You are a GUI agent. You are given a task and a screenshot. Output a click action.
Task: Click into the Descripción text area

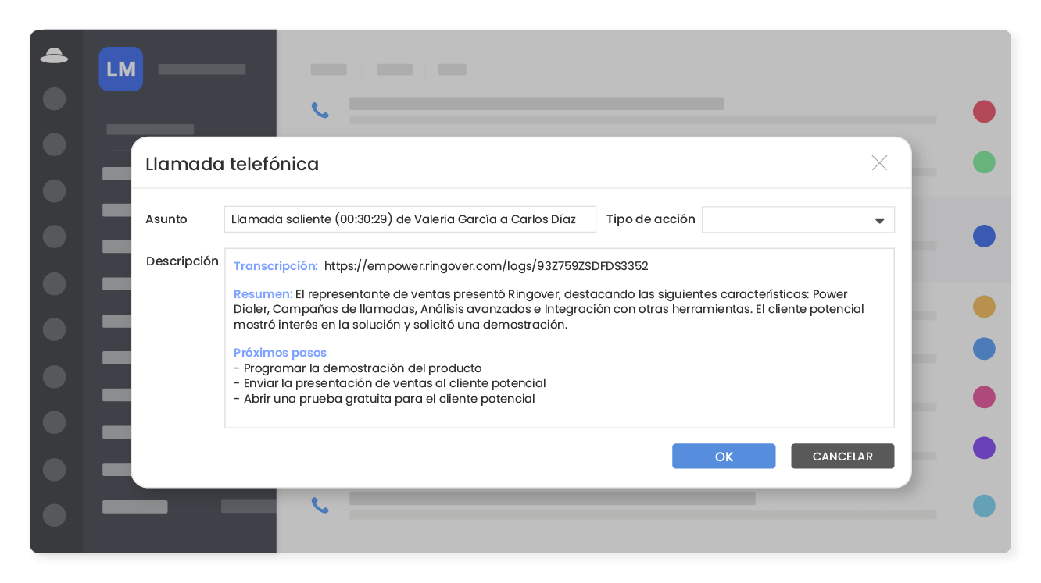559,414
